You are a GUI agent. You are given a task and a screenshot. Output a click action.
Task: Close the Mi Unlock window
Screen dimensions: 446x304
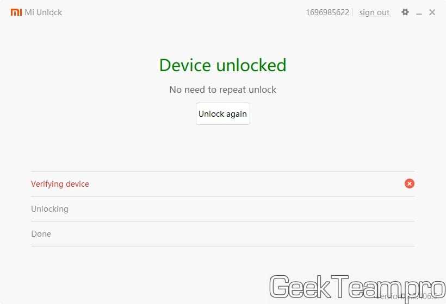[x=432, y=12]
